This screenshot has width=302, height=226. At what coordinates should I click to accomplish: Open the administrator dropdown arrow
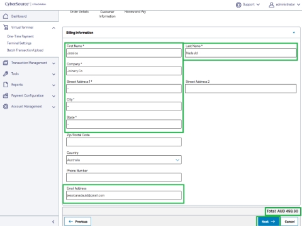298,4
